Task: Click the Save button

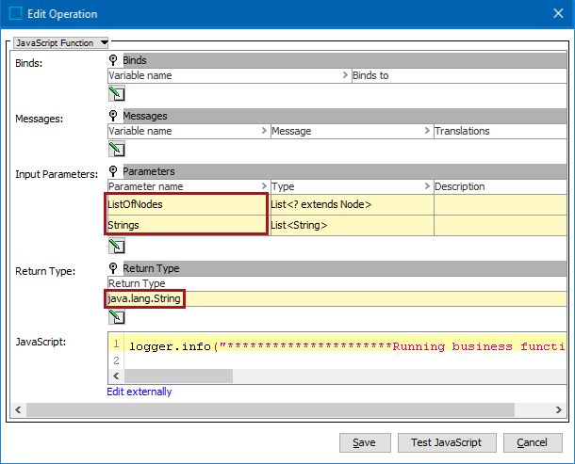Action: coord(364,442)
